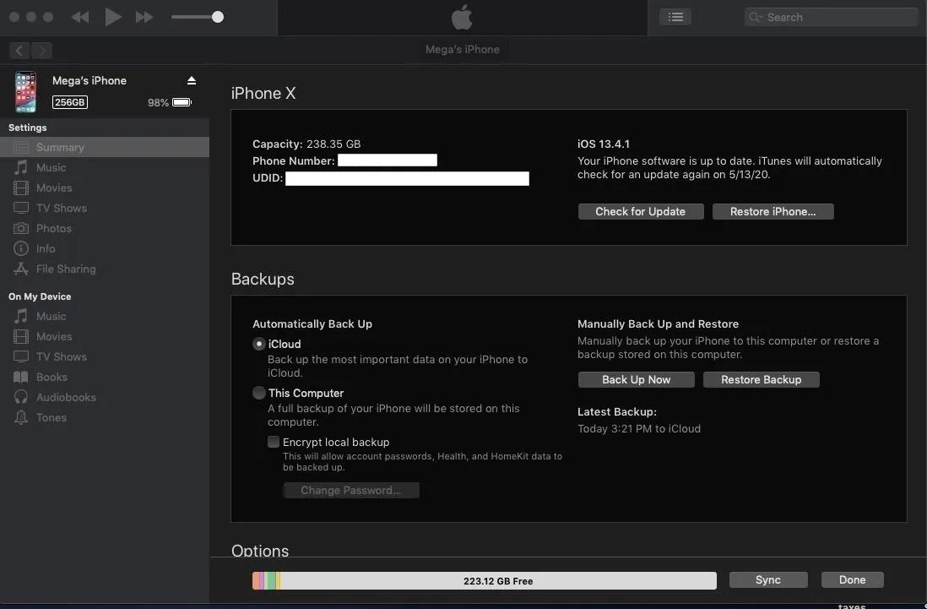Click Restore iPhone... button

pyautogui.click(x=772, y=212)
